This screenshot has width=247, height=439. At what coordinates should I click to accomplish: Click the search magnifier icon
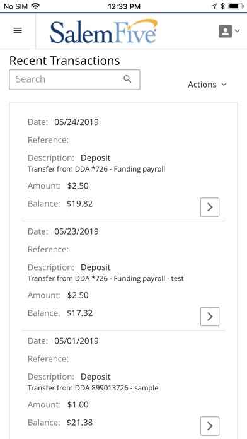[127, 79]
